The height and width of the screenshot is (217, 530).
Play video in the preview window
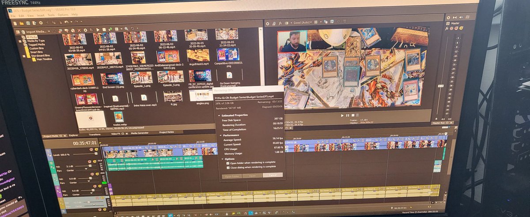click(342, 116)
